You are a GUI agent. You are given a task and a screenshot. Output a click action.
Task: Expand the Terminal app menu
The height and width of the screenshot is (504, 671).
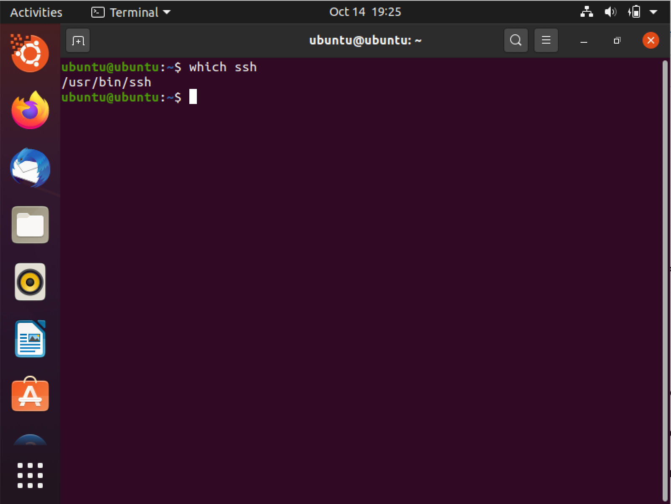click(131, 12)
